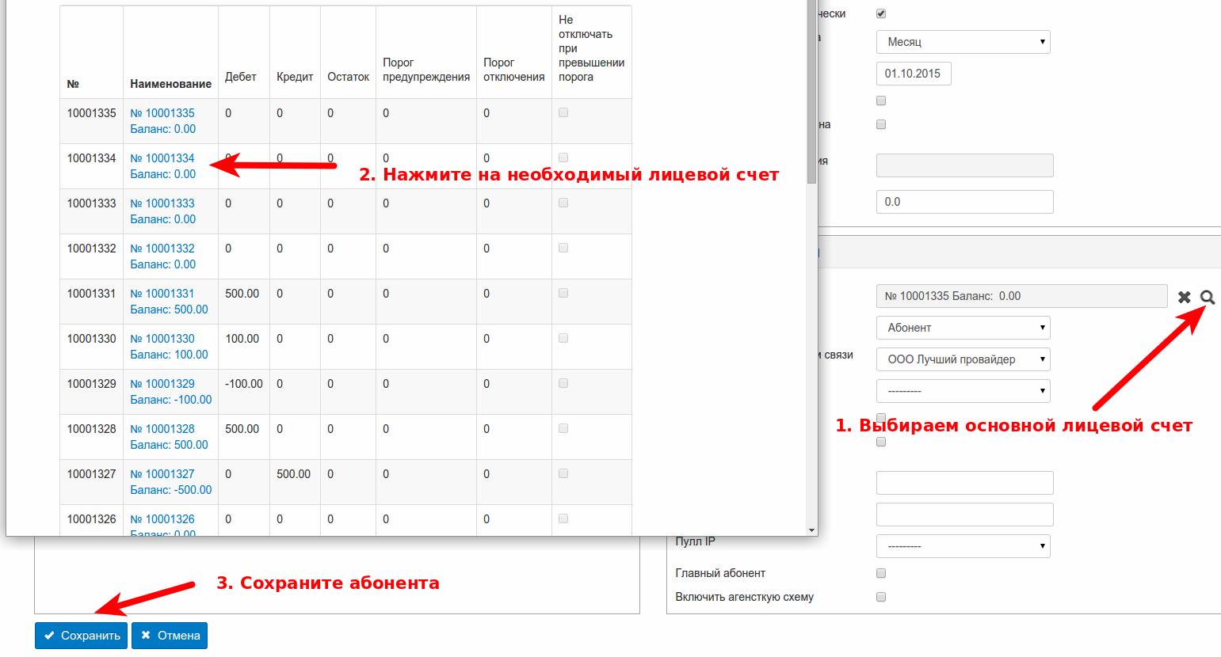Click the Наименование column header
This screenshot has height=657, width=1221.
point(170,84)
